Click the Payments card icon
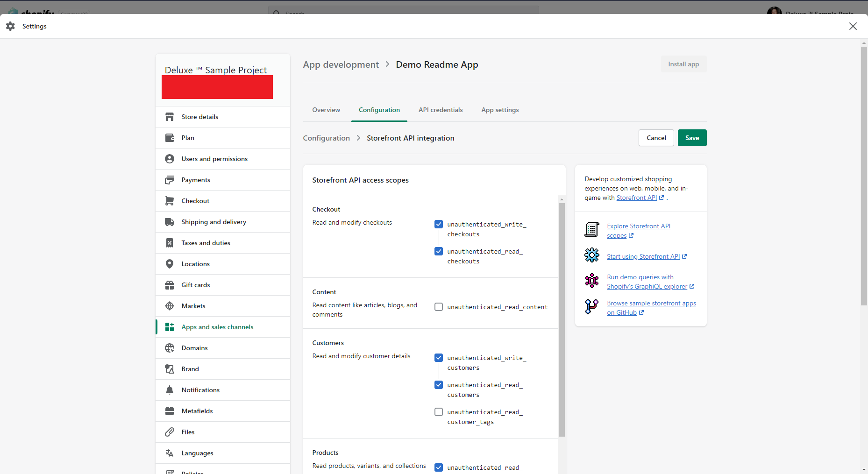 click(170, 180)
